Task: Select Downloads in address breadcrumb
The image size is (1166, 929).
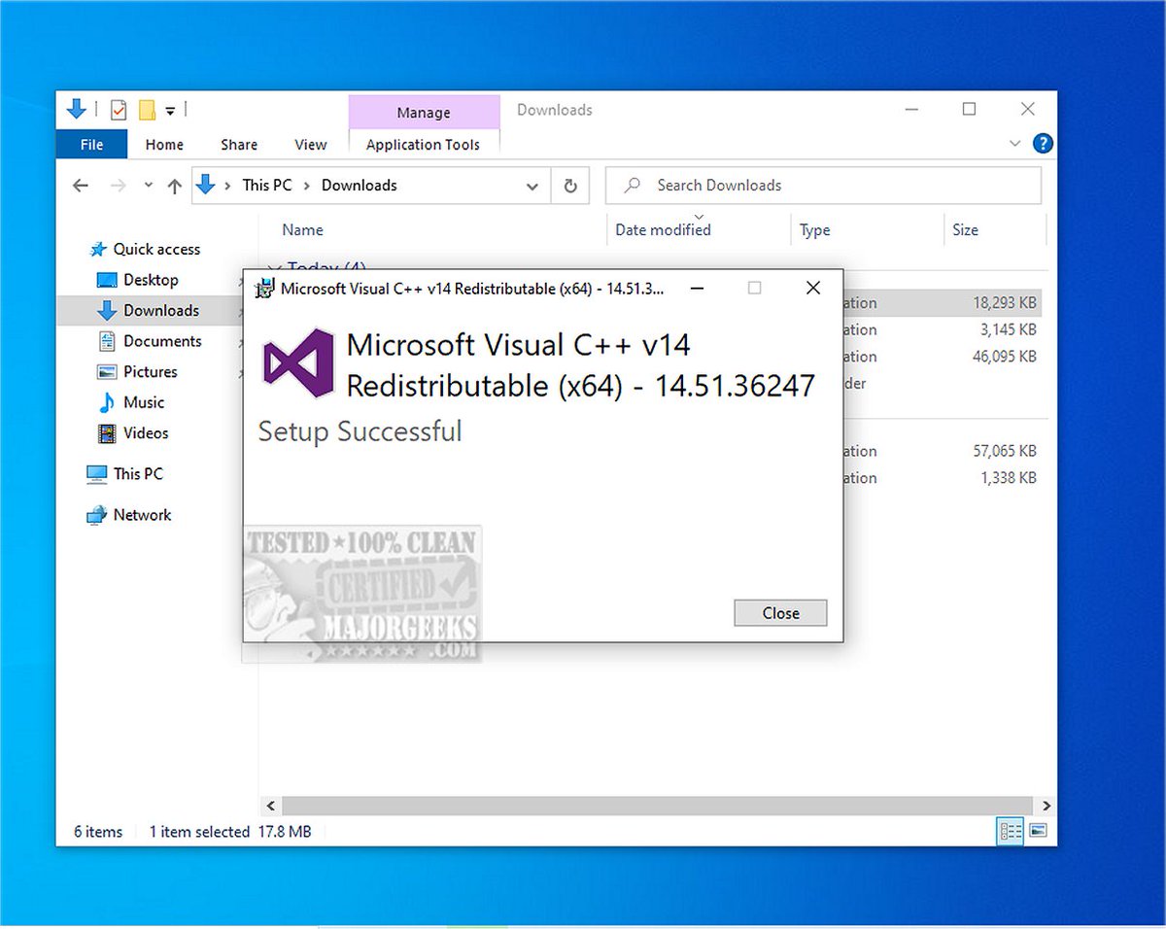Action: (x=360, y=186)
